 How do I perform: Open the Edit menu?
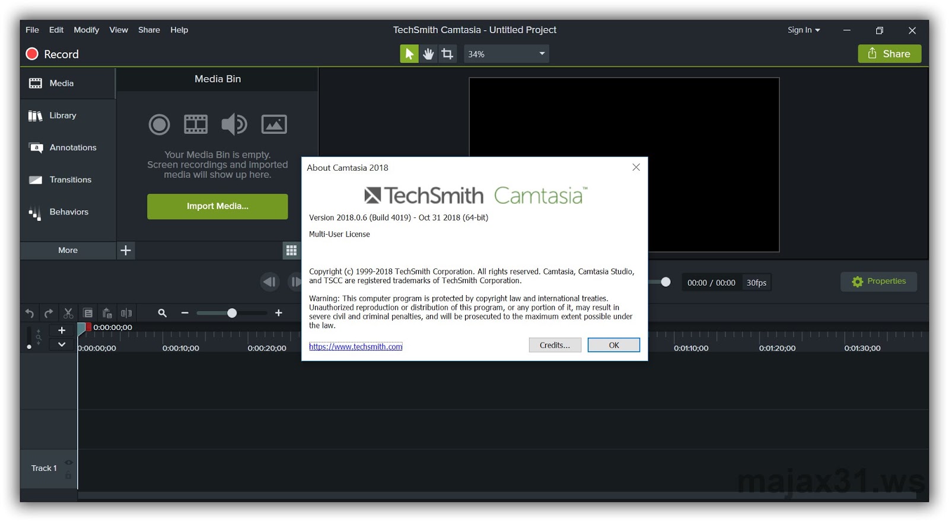56,30
